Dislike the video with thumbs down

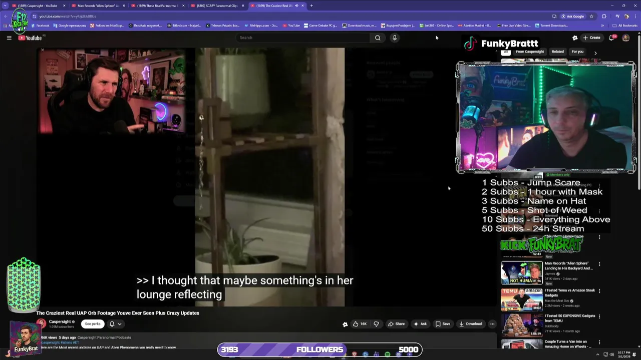(x=376, y=324)
